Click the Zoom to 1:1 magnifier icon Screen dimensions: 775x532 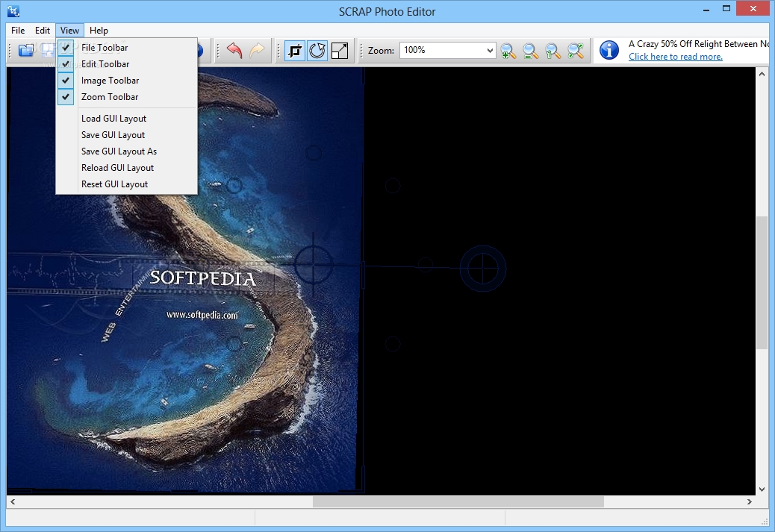tap(553, 51)
